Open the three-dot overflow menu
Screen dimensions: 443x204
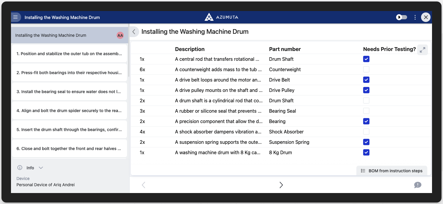pos(415,17)
